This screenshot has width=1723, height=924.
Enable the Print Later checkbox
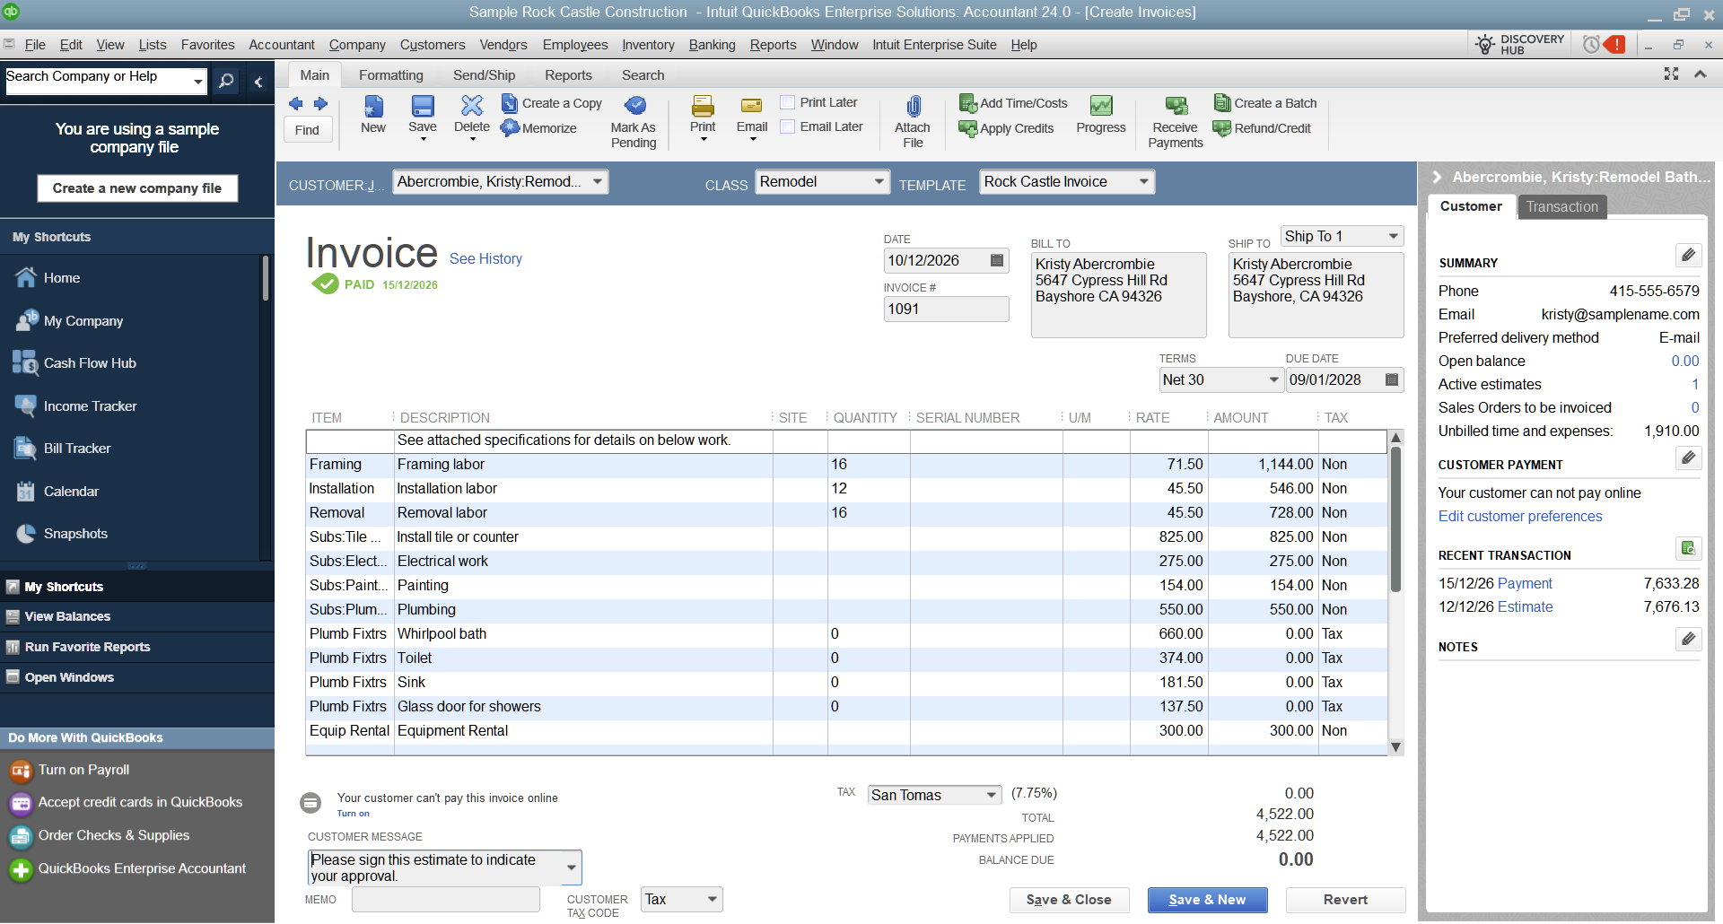787,102
